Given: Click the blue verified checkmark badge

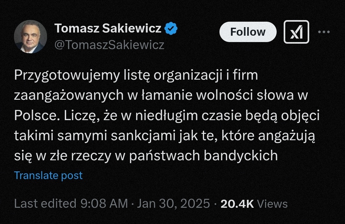Looking at the screenshot, I should click(x=171, y=29).
